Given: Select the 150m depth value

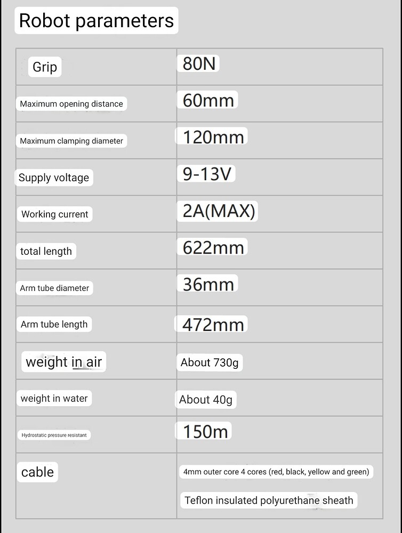Looking at the screenshot, I should [205, 431].
